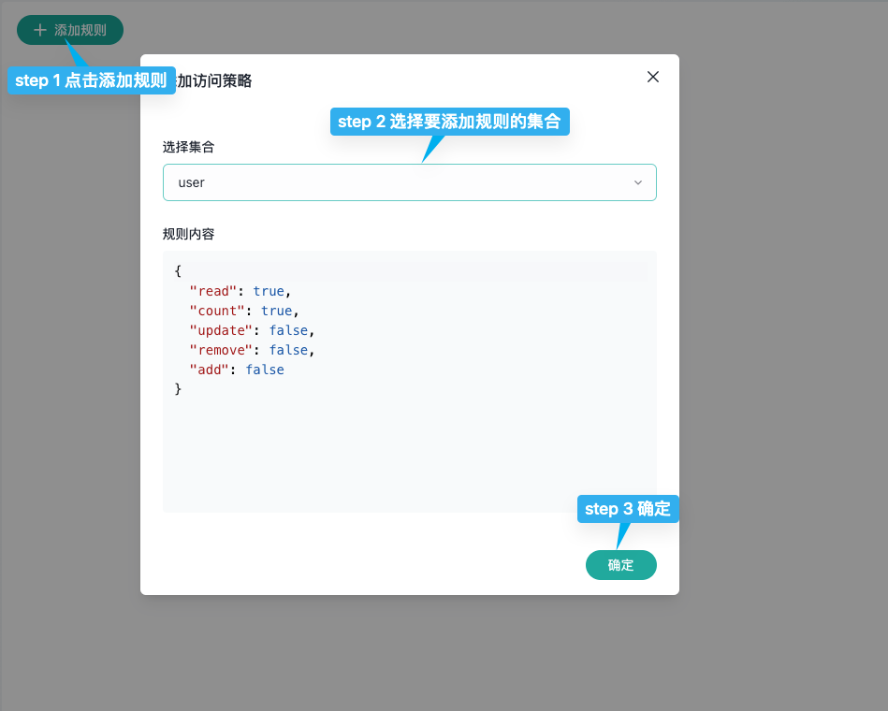Click the true value after "count"

(x=276, y=311)
